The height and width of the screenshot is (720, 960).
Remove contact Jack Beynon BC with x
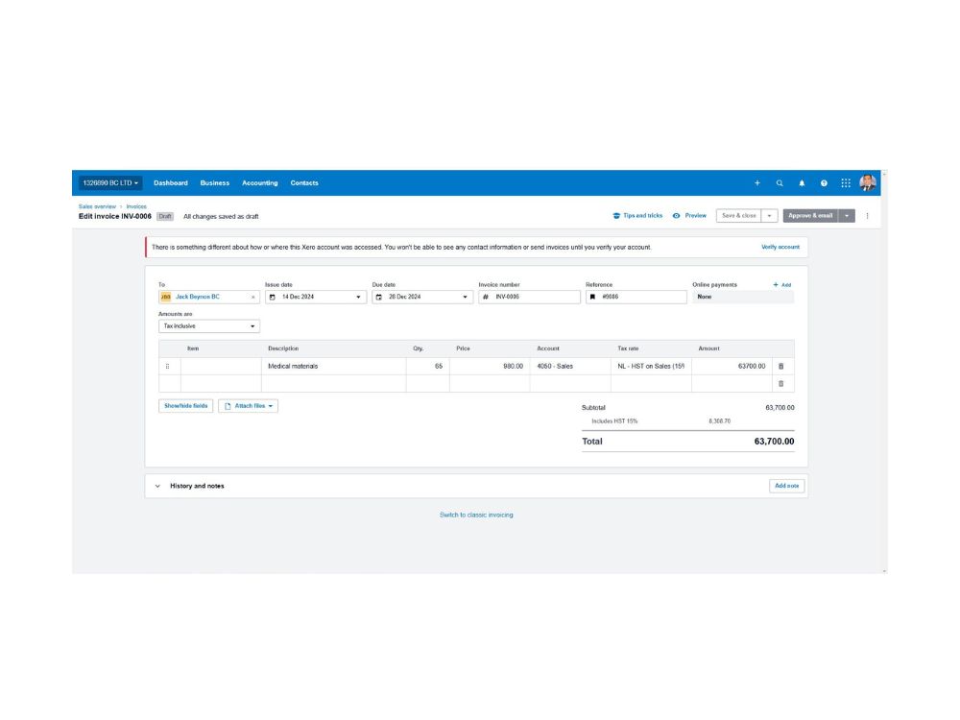(x=252, y=297)
